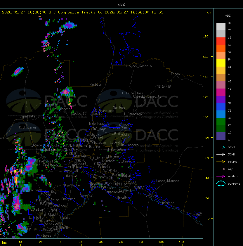Click the Ramblon place label
The height and width of the screenshot is (246, 243).
[x=96, y=84]
